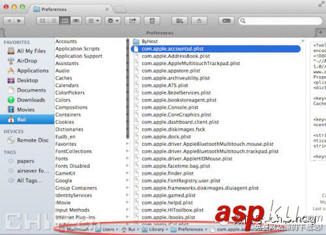The width and height of the screenshot is (326, 235).
Task: Click the Library column scrollbar
Action: (x=128, y=89)
